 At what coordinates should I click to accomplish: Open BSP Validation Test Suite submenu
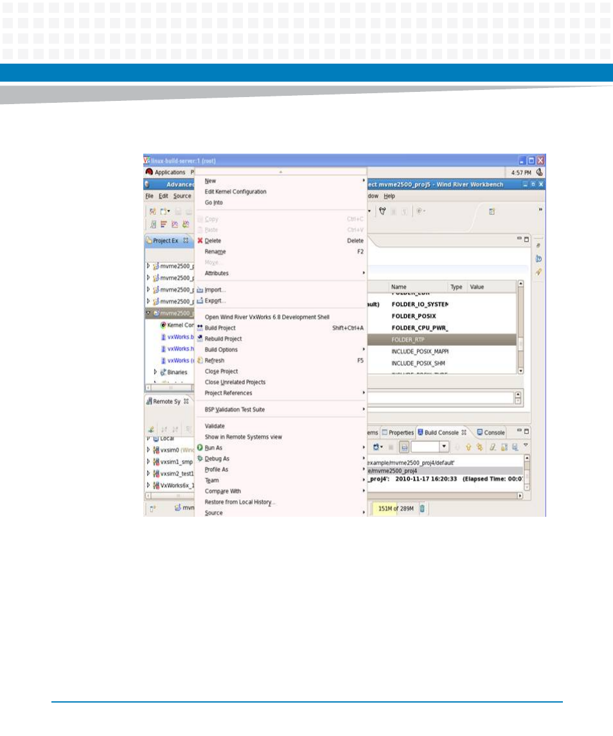click(280, 409)
